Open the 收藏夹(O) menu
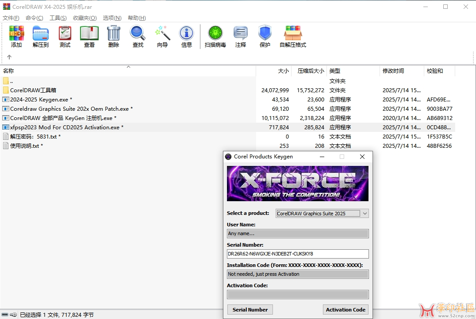The width and height of the screenshot is (476, 319). pyautogui.click(x=84, y=18)
